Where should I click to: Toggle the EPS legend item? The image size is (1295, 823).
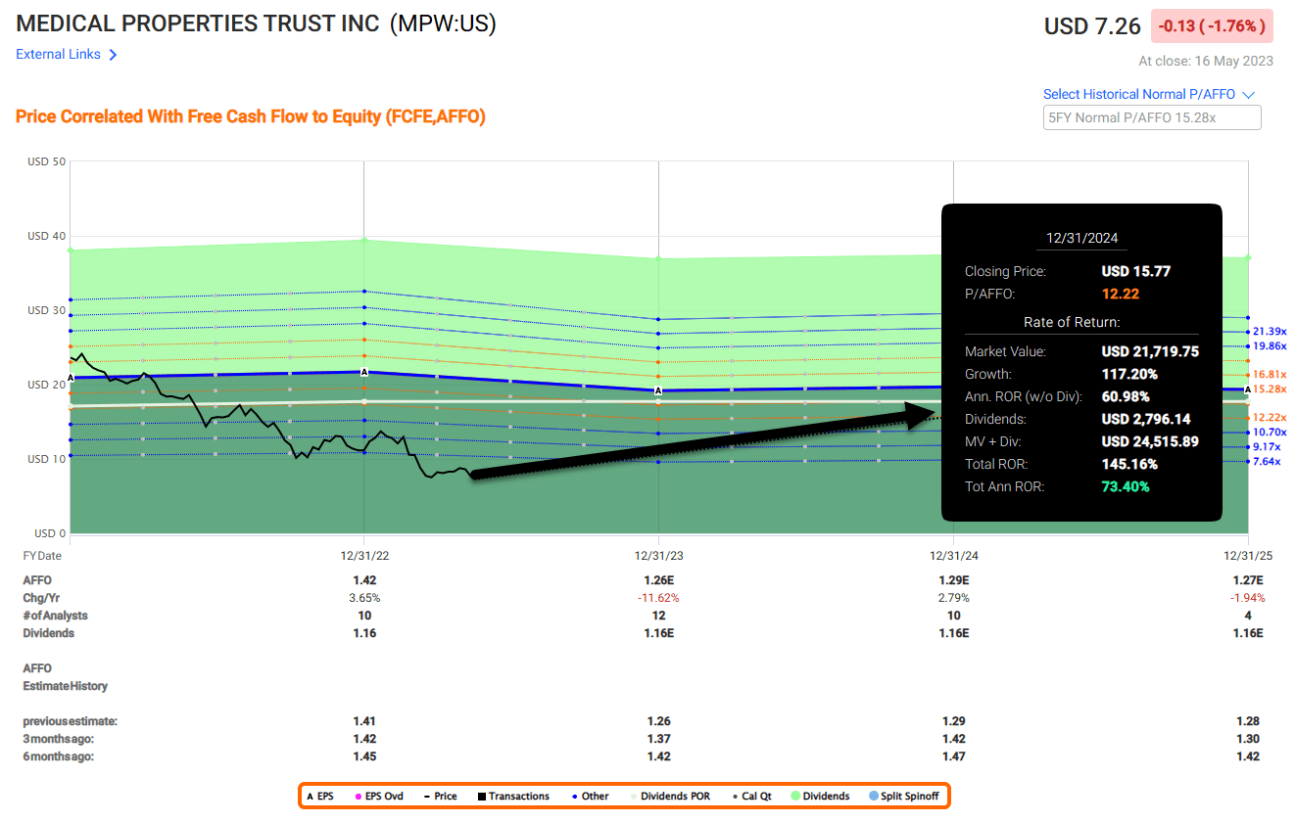point(320,797)
